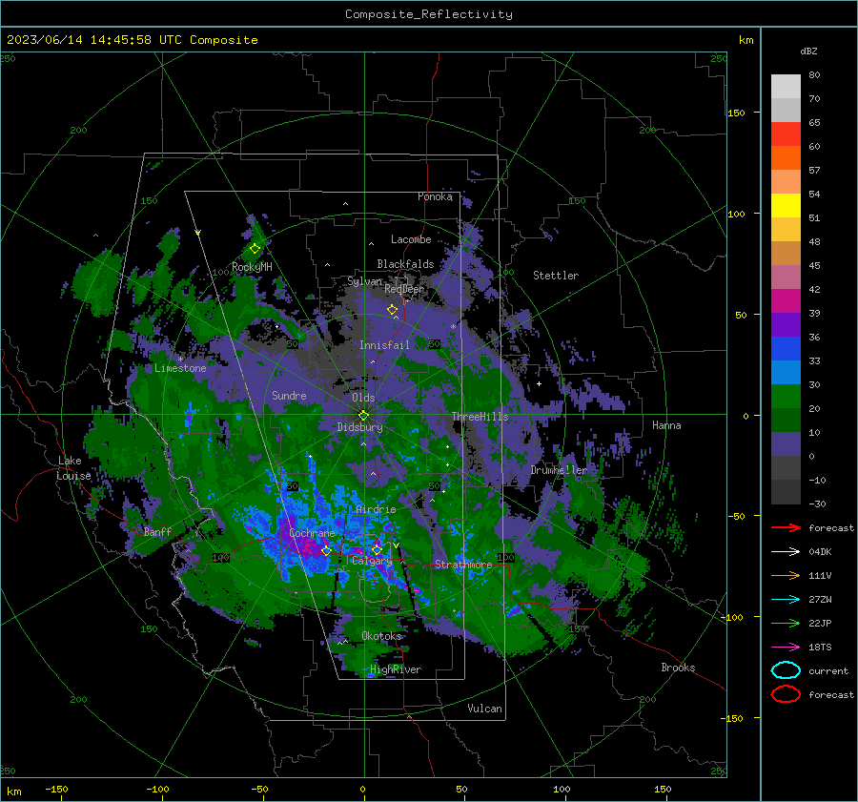Click the Blackfalds city label
The image size is (858, 802).
[x=405, y=264]
